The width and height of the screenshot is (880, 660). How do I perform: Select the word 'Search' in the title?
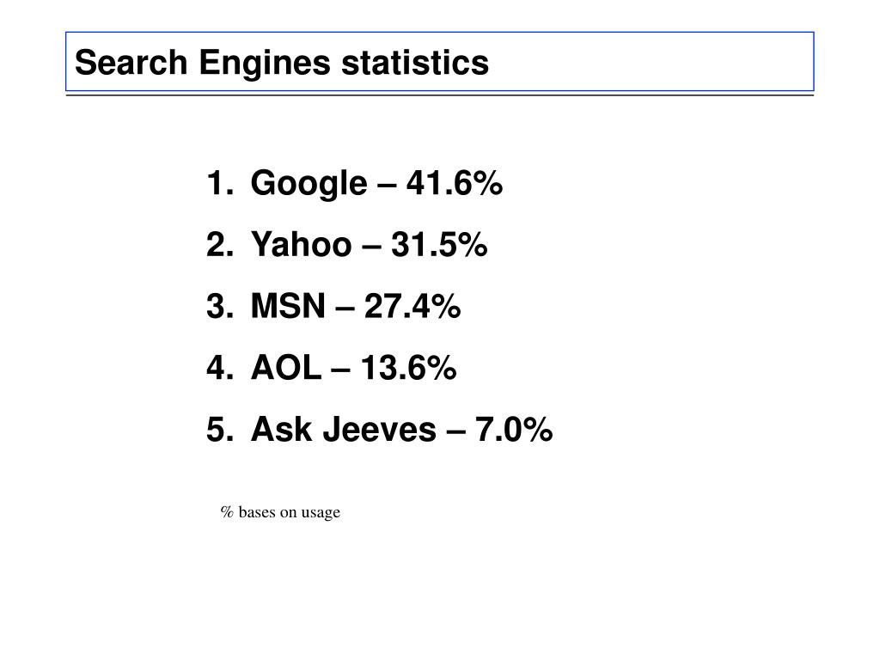(131, 62)
